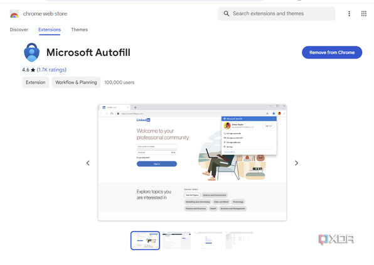Show the next screenshot with right arrow
This screenshot has height=265, width=374.
(x=296, y=163)
